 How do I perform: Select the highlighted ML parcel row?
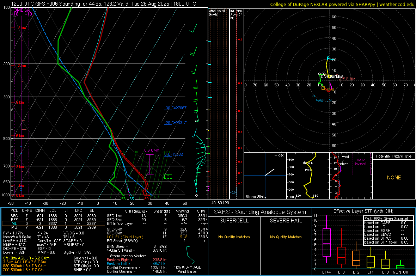(x=53, y=223)
